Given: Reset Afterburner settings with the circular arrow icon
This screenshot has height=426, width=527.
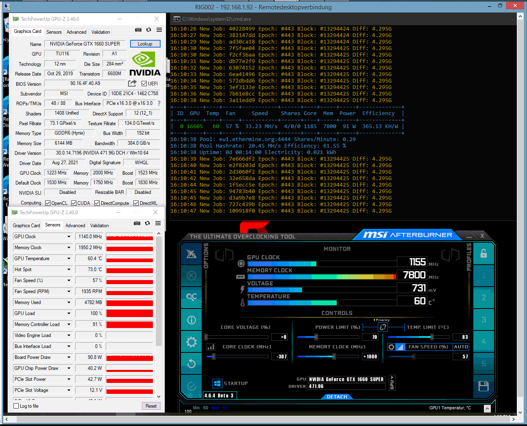Looking at the screenshot, I should (x=192, y=363).
